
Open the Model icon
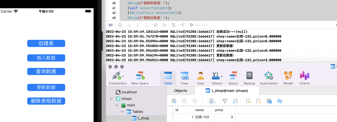(x=288, y=78)
